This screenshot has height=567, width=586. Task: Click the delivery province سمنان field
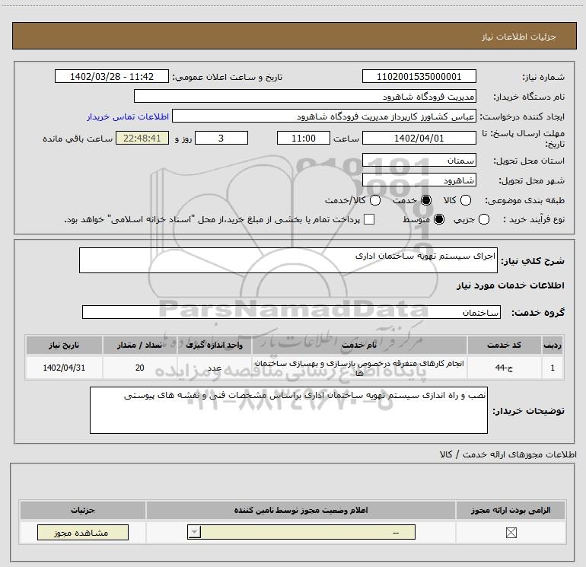coord(419,160)
